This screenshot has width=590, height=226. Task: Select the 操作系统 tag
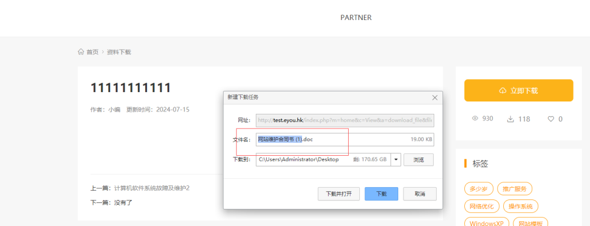point(520,206)
